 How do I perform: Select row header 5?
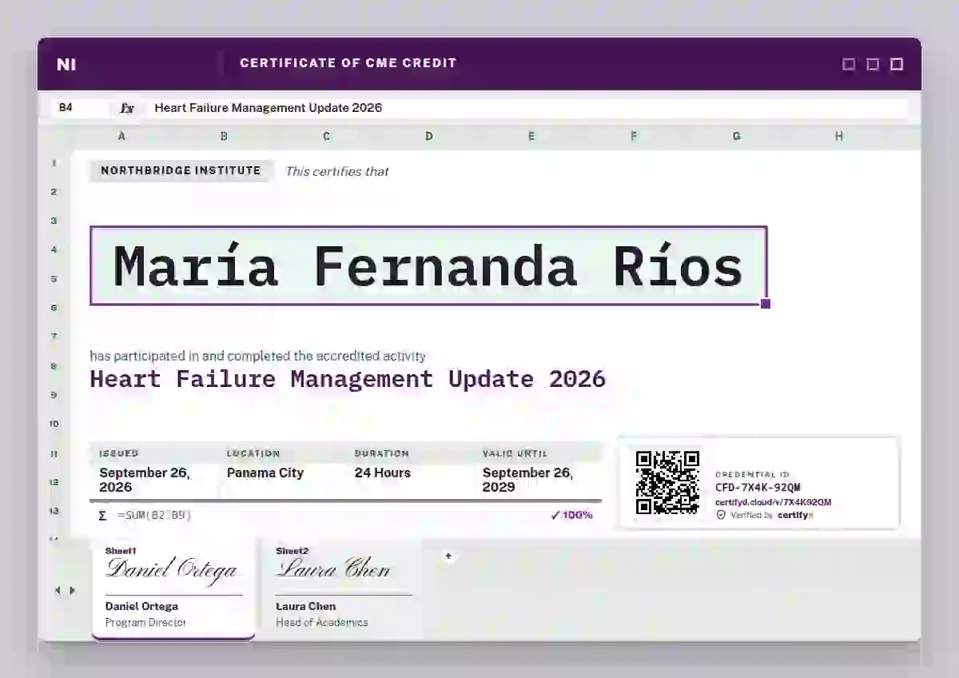click(54, 279)
